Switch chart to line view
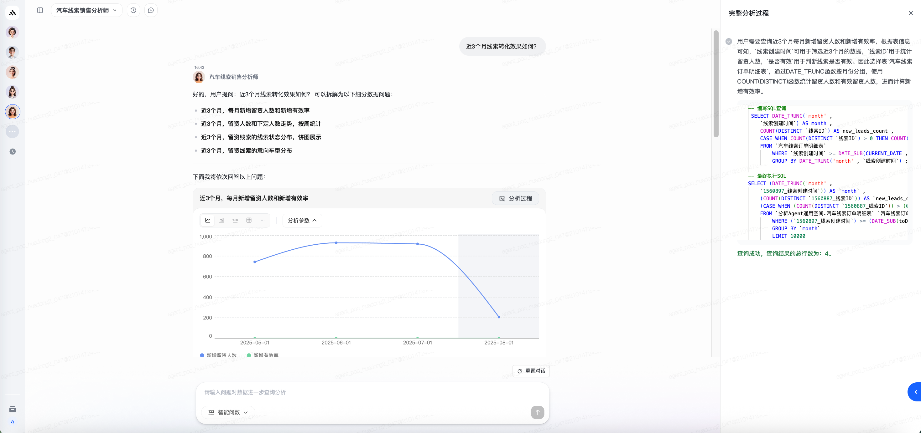Screen dimensions: 921x433 (x=207, y=220)
